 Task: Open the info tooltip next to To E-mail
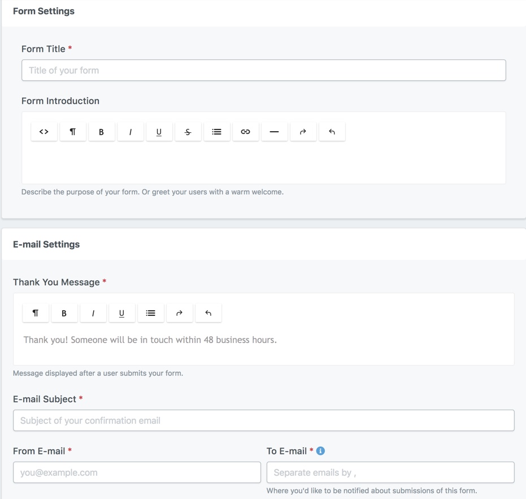pyautogui.click(x=320, y=451)
